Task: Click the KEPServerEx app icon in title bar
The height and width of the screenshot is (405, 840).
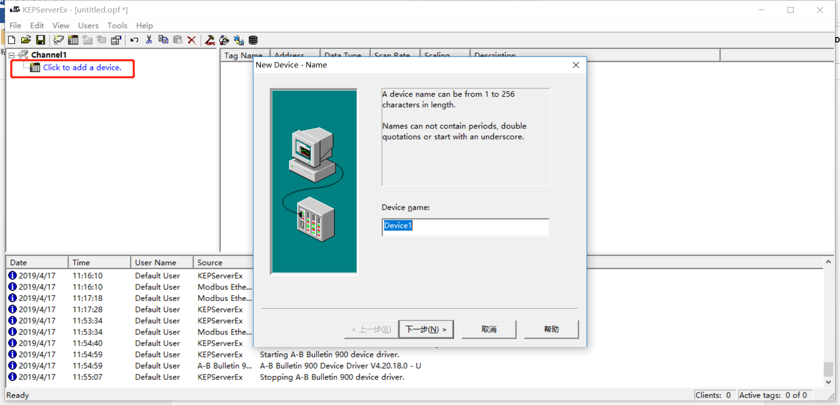Action: tap(15, 9)
